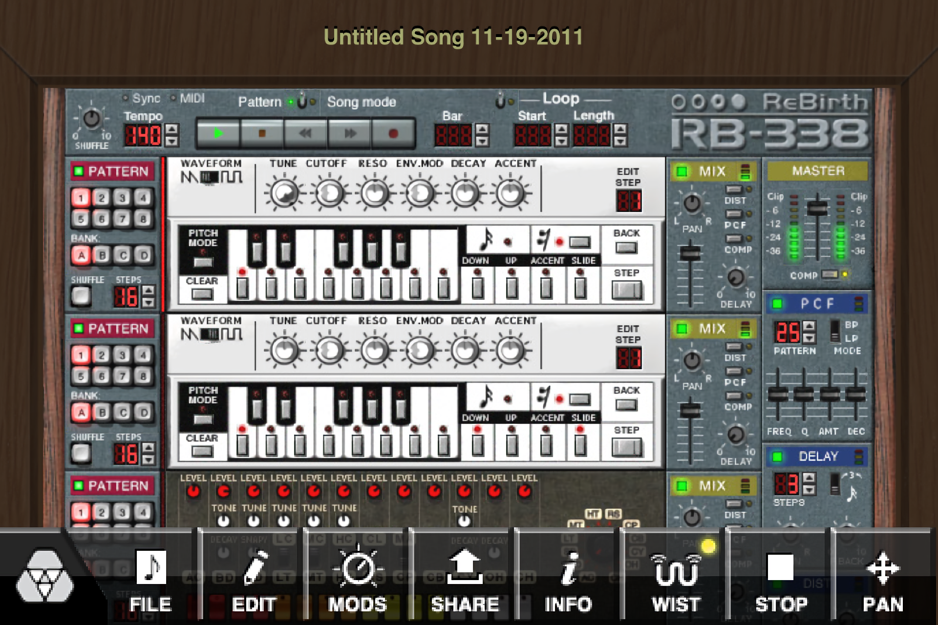Toggle the DELAY effect enable light

[x=777, y=457]
